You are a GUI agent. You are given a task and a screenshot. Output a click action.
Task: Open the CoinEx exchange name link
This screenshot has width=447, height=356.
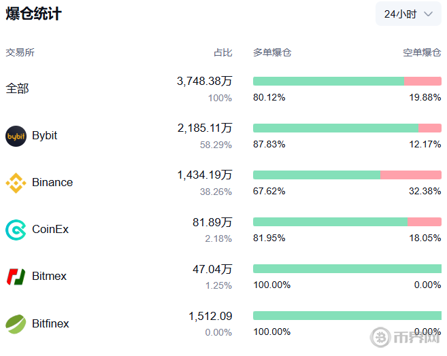click(50, 230)
